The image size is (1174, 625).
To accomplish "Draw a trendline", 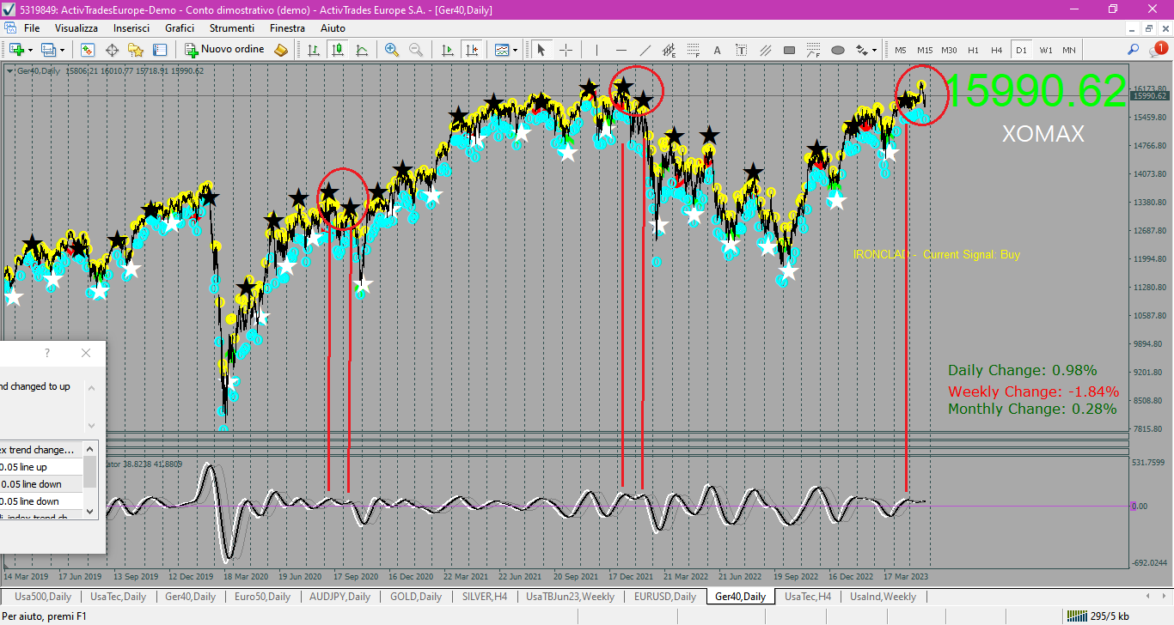I will pyautogui.click(x=645, y=50).
